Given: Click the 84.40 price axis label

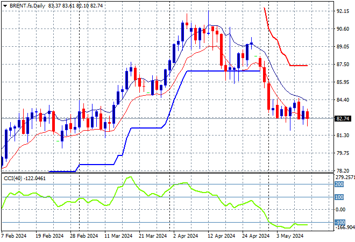Looking at the screenshot, I should click(x=343, y=99).
